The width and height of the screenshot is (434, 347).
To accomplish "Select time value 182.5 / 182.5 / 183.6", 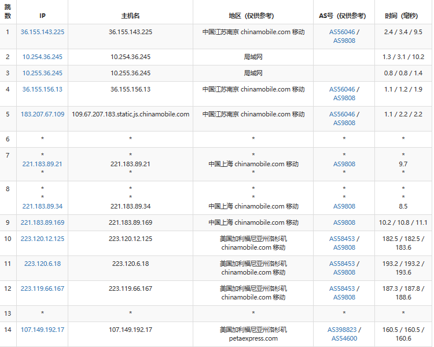I will click(x=403, y=243).
